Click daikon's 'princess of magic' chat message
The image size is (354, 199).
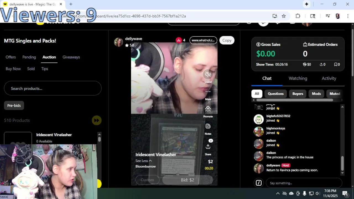point(290,157)
